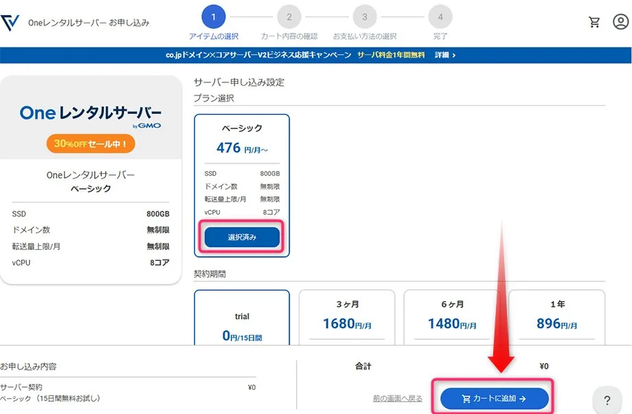Click the step 1 blue circle icon
The width and height of the screenshot is (632, 414).
point(213,17)
